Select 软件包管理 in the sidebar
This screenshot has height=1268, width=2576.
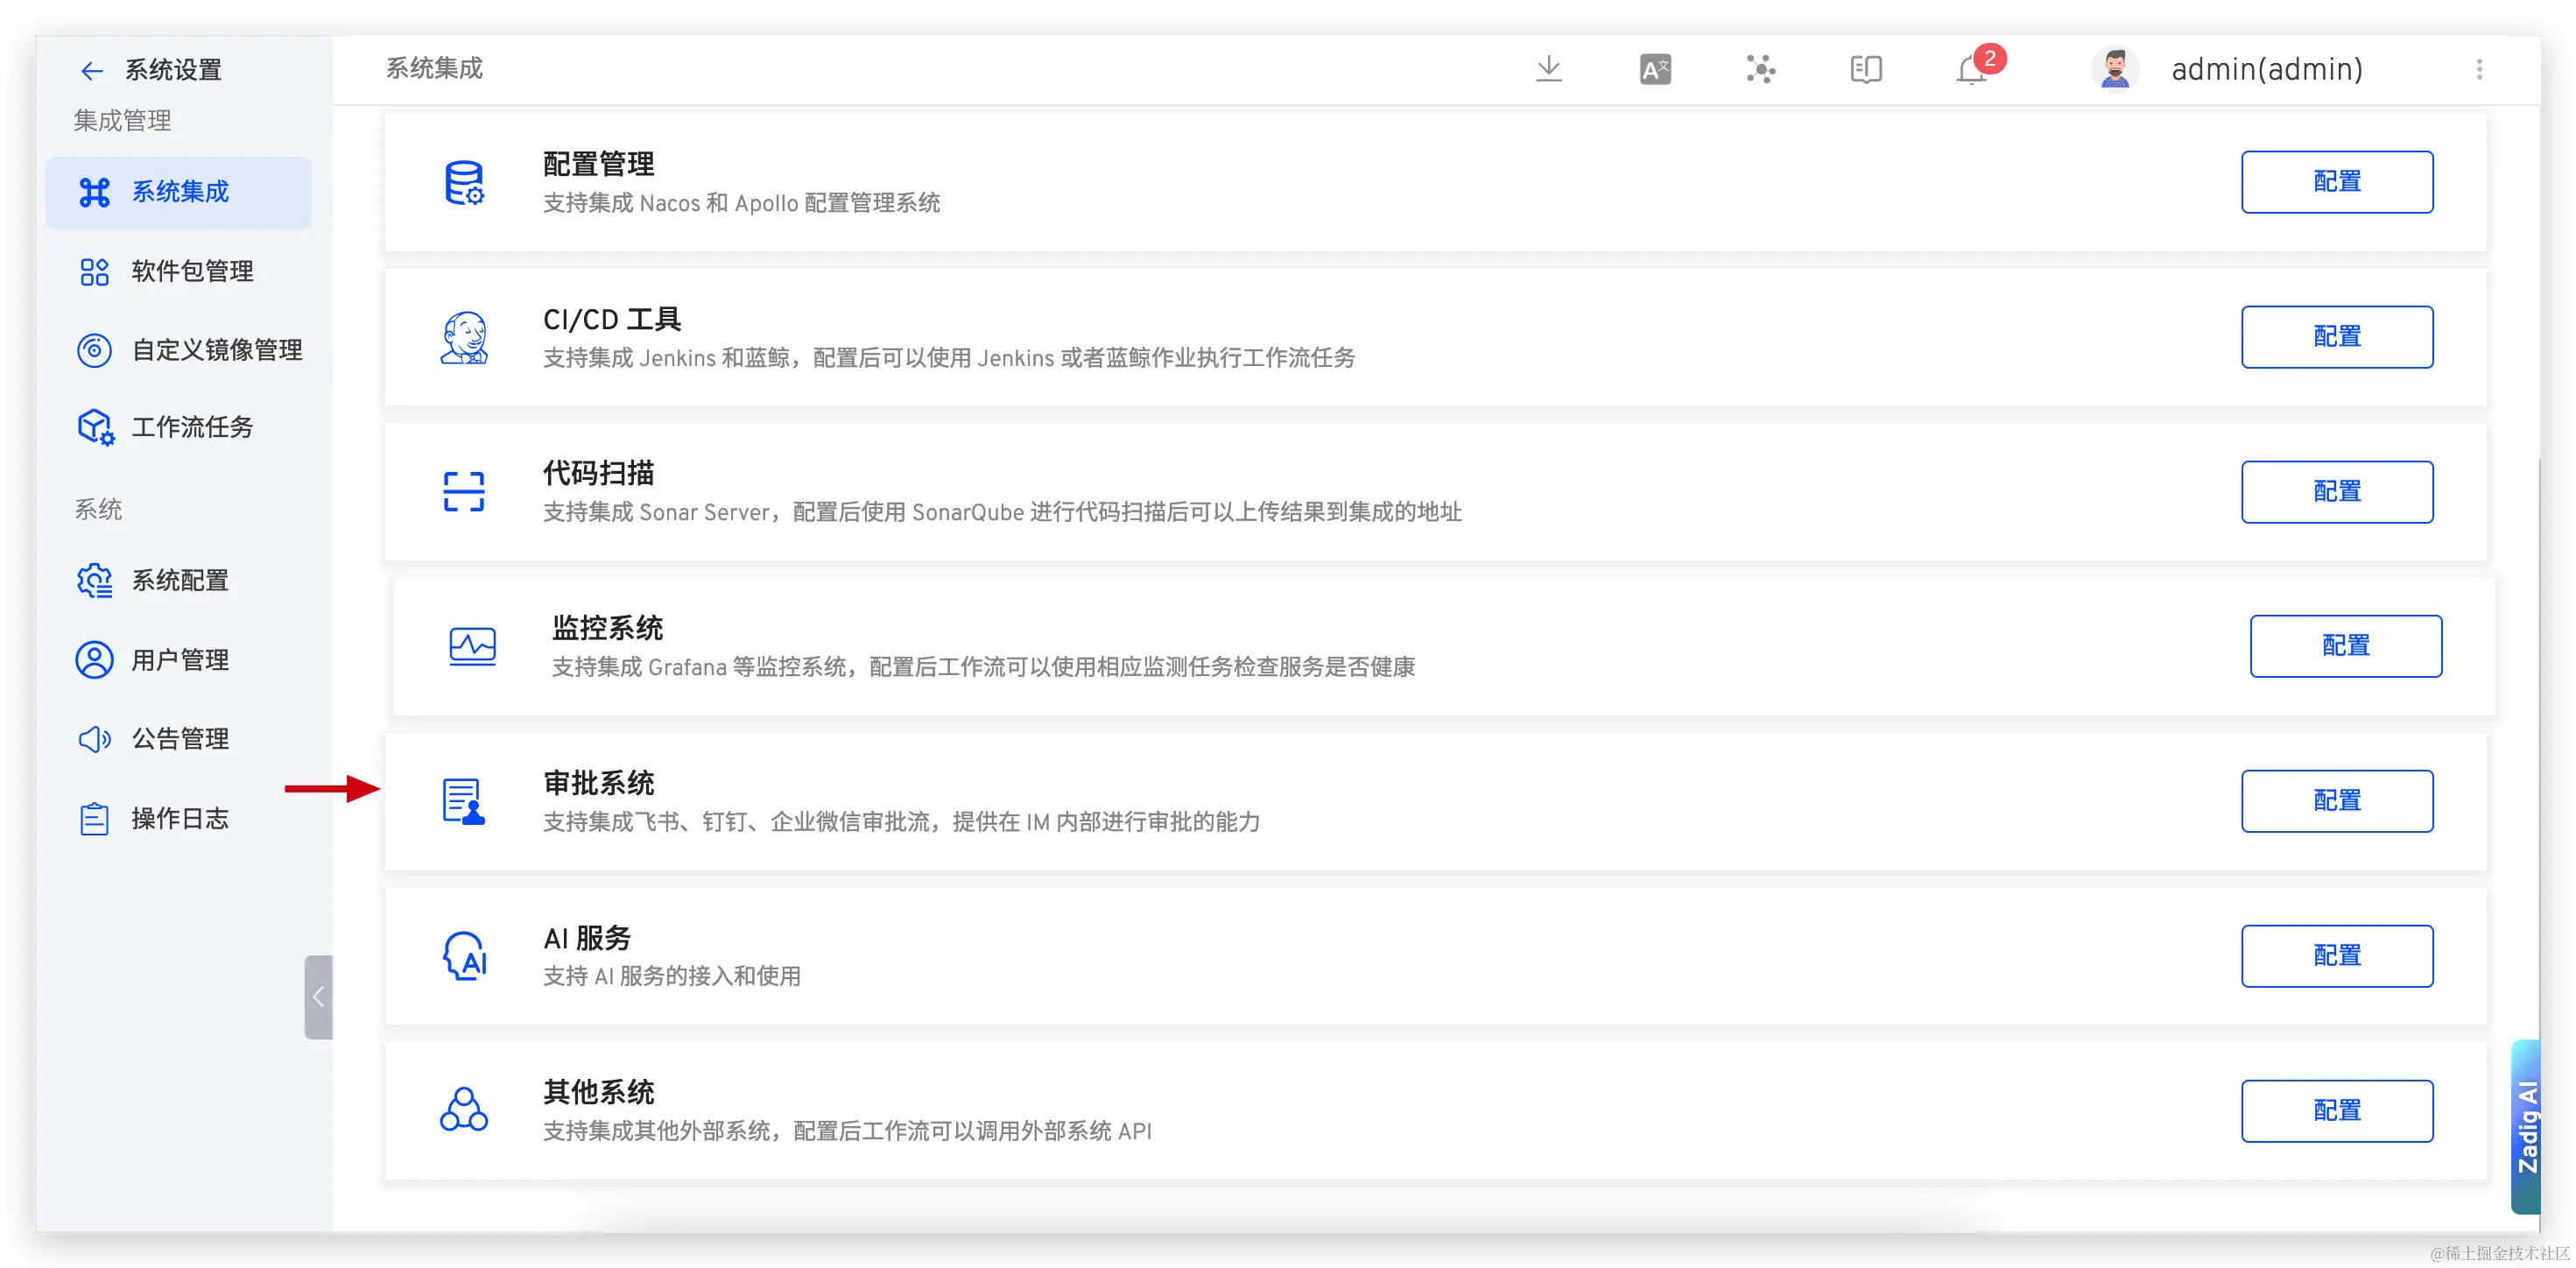point(192,271)
